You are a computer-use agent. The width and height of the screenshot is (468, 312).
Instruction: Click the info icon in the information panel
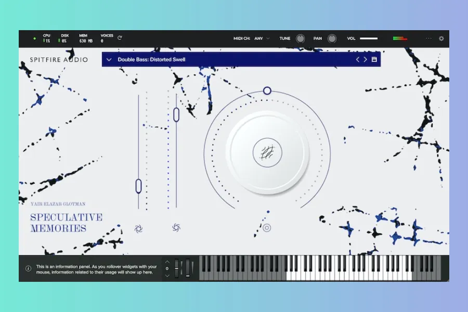28,269
